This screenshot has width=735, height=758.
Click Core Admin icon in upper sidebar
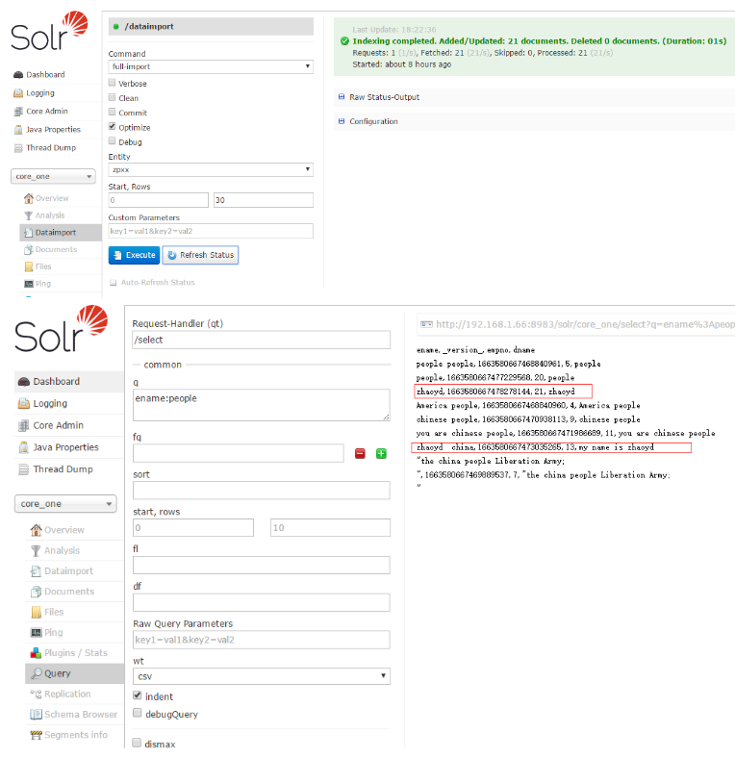[18, 112]
